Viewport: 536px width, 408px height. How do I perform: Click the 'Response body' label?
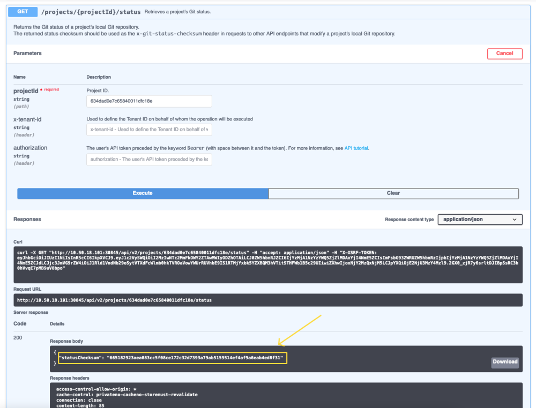66,341
